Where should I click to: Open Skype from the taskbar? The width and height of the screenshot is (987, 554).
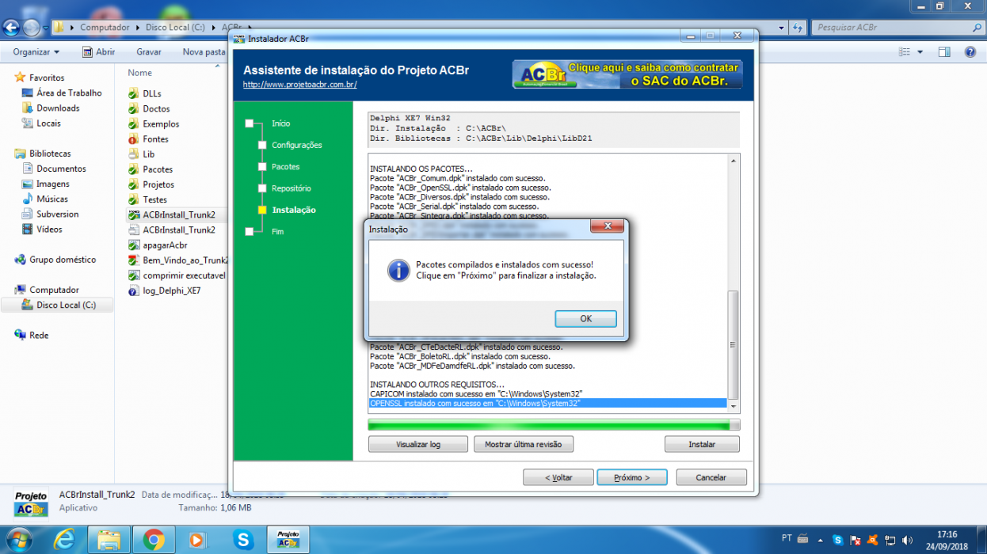(x=244, y=541)
